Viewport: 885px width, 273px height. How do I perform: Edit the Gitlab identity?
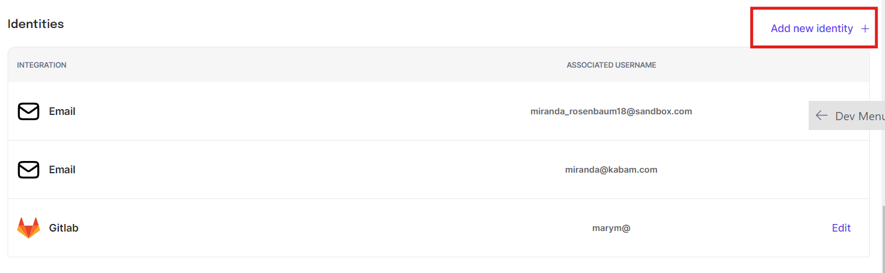coord(841,228)
